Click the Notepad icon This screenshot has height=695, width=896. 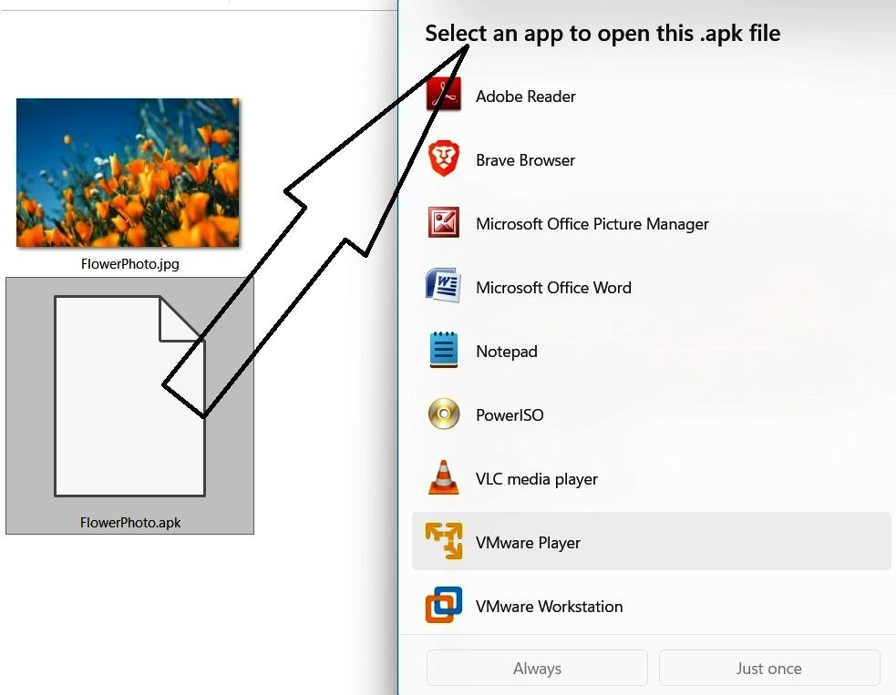(x=443, y=350)
